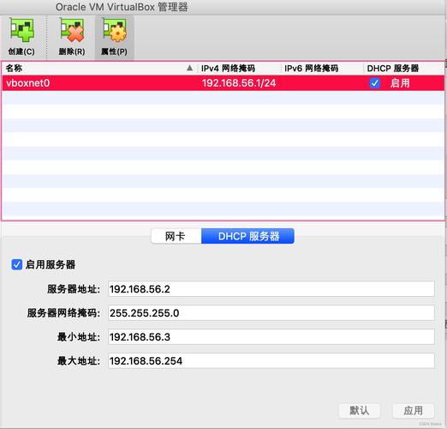Image resolution: width=447 pixels, height=429 pixels.
Task: Click the 192.168.56.1/24 cell
Action: point(239,83)
